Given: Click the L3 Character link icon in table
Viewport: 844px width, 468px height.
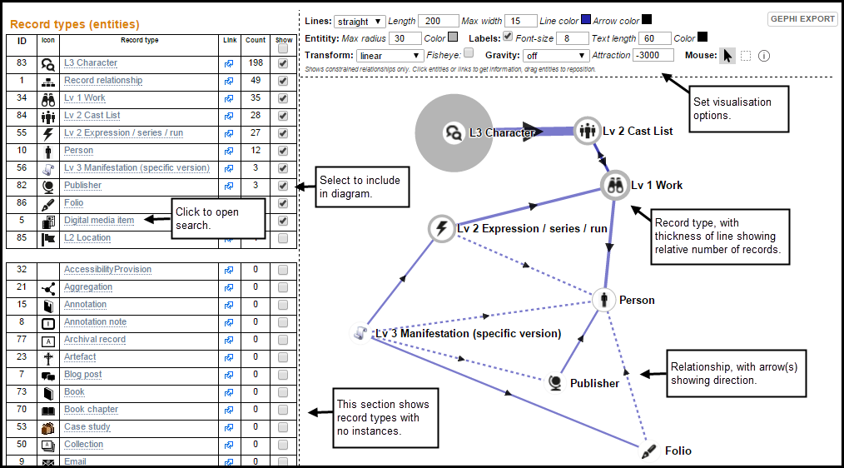Looking at the screenshot, I should coord(229,63).
